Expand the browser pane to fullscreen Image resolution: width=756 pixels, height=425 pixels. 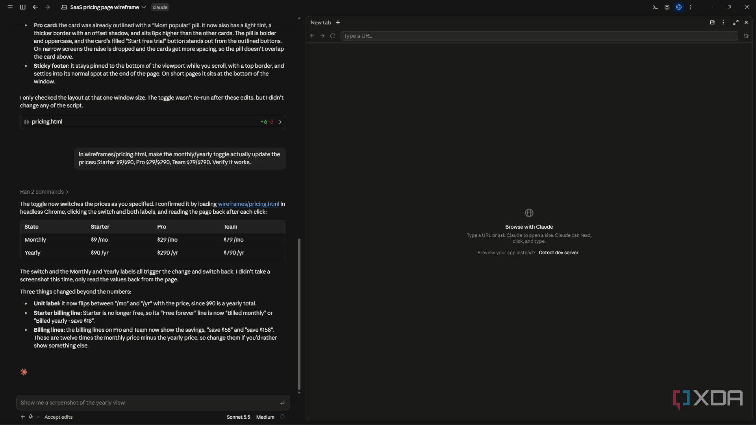point(736,23)
